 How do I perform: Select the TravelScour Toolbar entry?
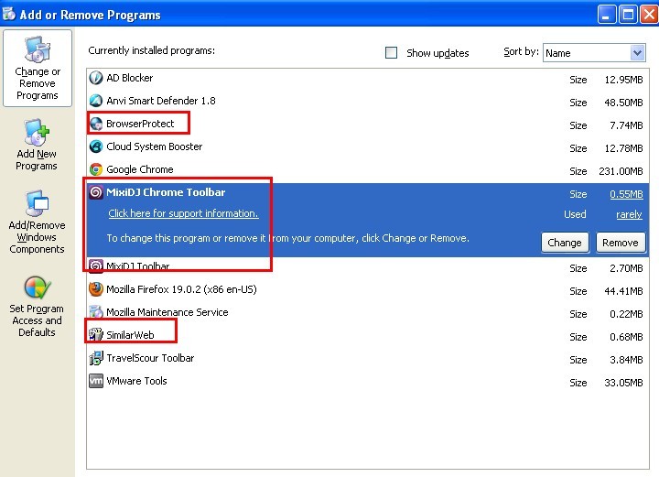pos(150,358)
